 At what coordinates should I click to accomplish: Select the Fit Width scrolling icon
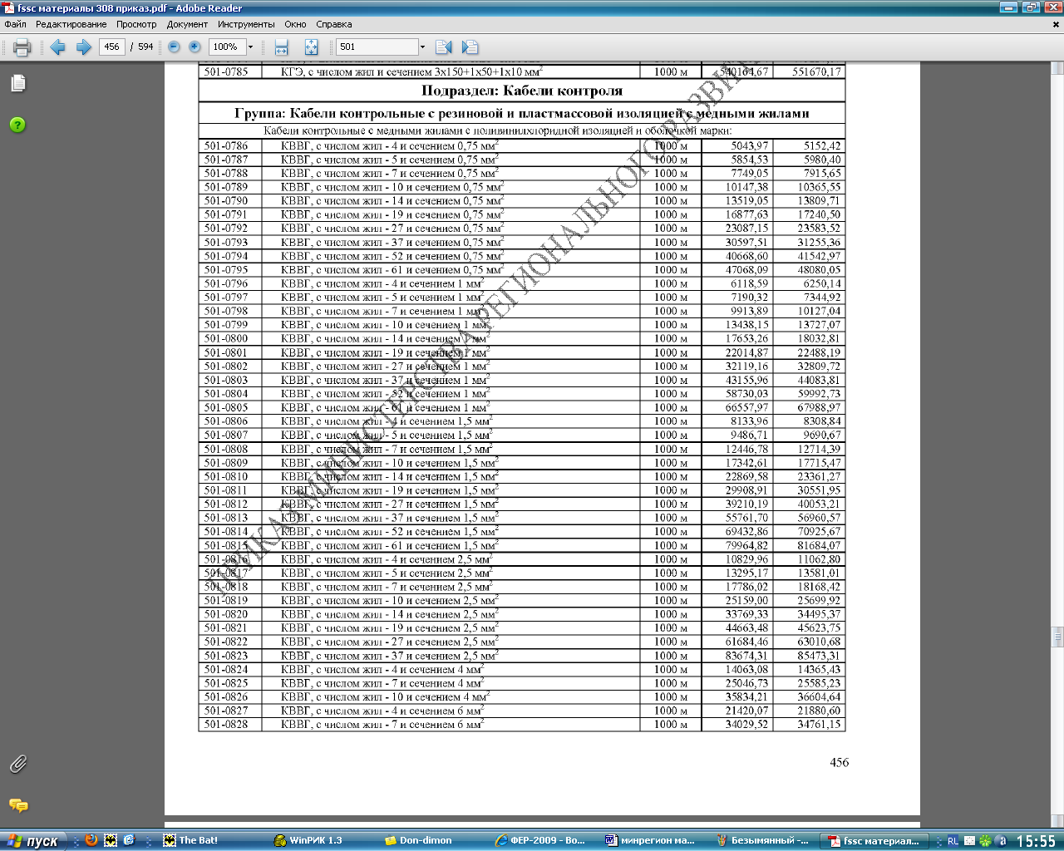pos(281,47)
